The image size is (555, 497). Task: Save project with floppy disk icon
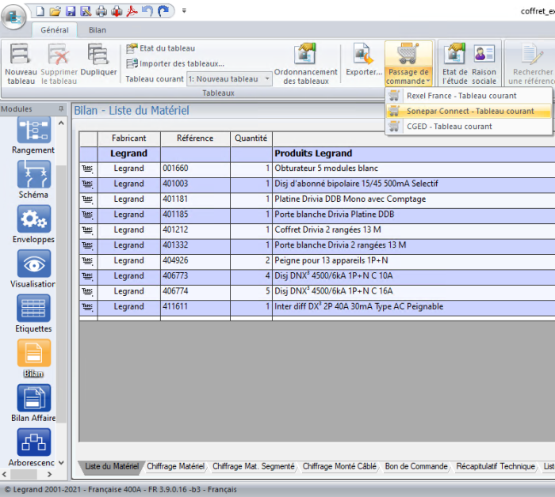click(x=71, y=11)
